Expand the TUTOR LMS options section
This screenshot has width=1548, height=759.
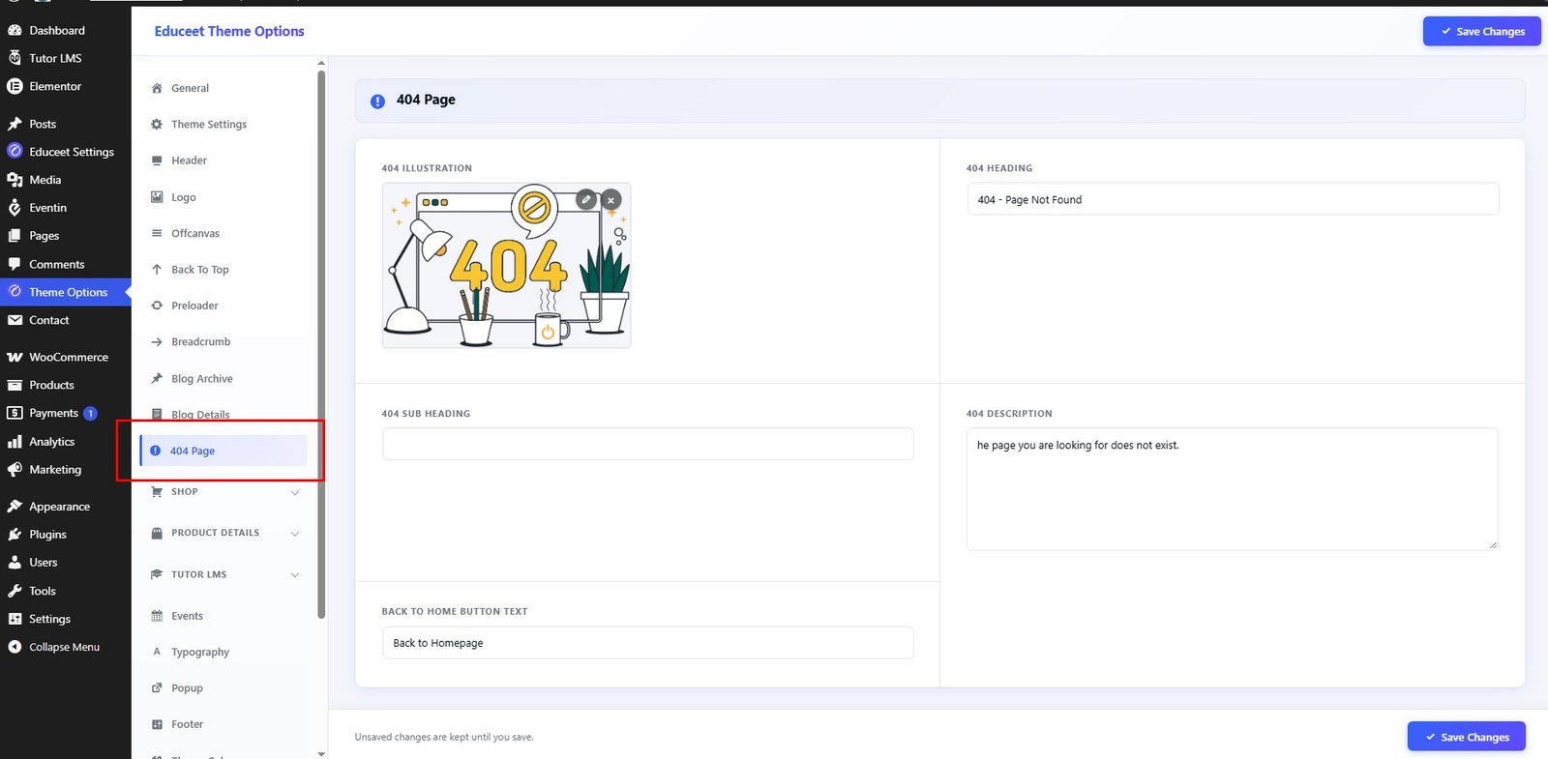223,574
